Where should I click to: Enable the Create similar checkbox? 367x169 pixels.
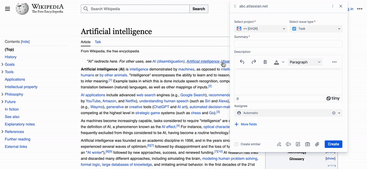point(236,144)
